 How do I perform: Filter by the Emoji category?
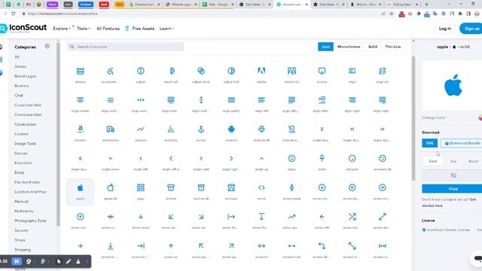19,172
